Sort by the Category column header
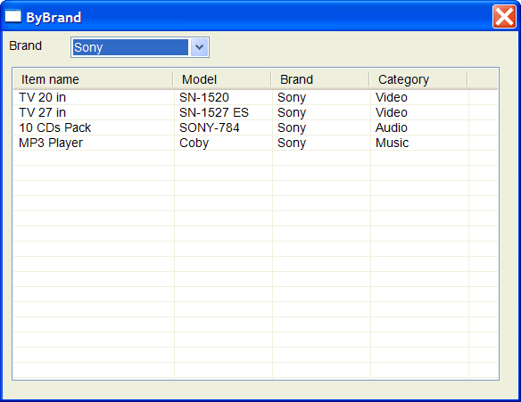The image size is (521, 402). (418, 79)
